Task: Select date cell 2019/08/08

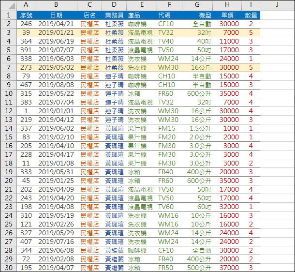Action: [x=56, y=85]
